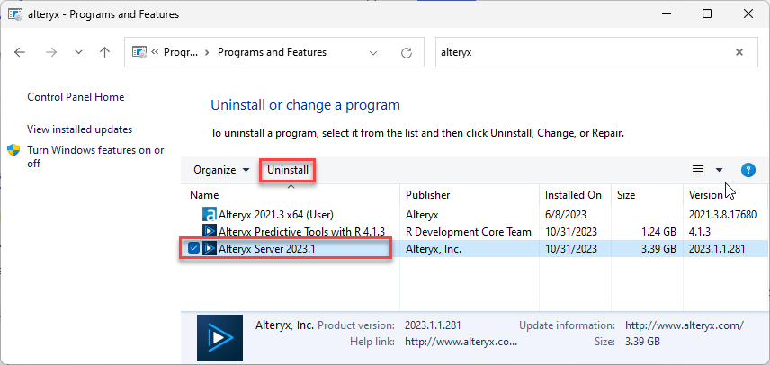Open the View installed updates link
Screen dimensions: 770x365
(x=79, y=129)
